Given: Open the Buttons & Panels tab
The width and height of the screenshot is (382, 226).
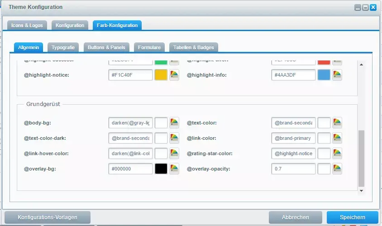Looking at the screenshot, I should point(107,47).
